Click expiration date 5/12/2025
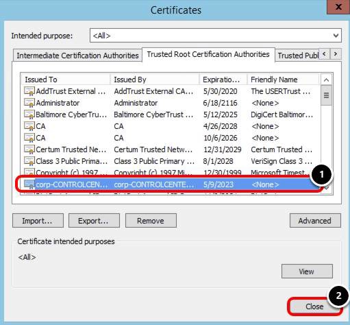 (221, 115)
